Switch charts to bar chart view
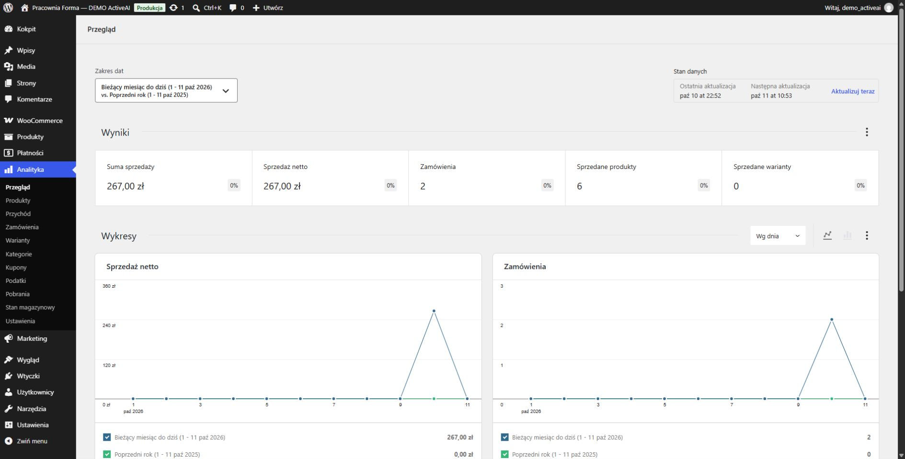 click(x=848, y=235)
